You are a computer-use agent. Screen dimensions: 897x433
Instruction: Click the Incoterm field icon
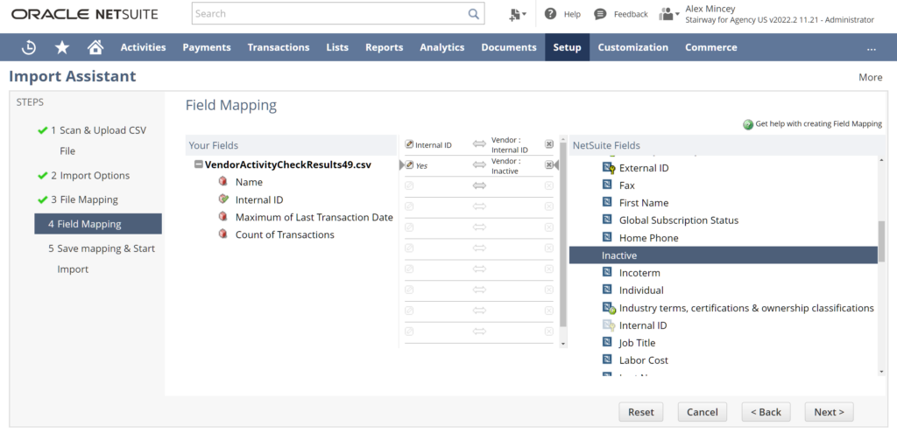coord(608,273)
